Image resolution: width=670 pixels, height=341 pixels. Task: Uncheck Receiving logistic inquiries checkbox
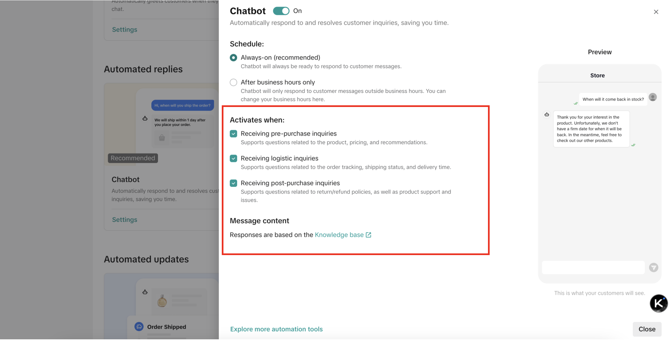coord(233,158)
